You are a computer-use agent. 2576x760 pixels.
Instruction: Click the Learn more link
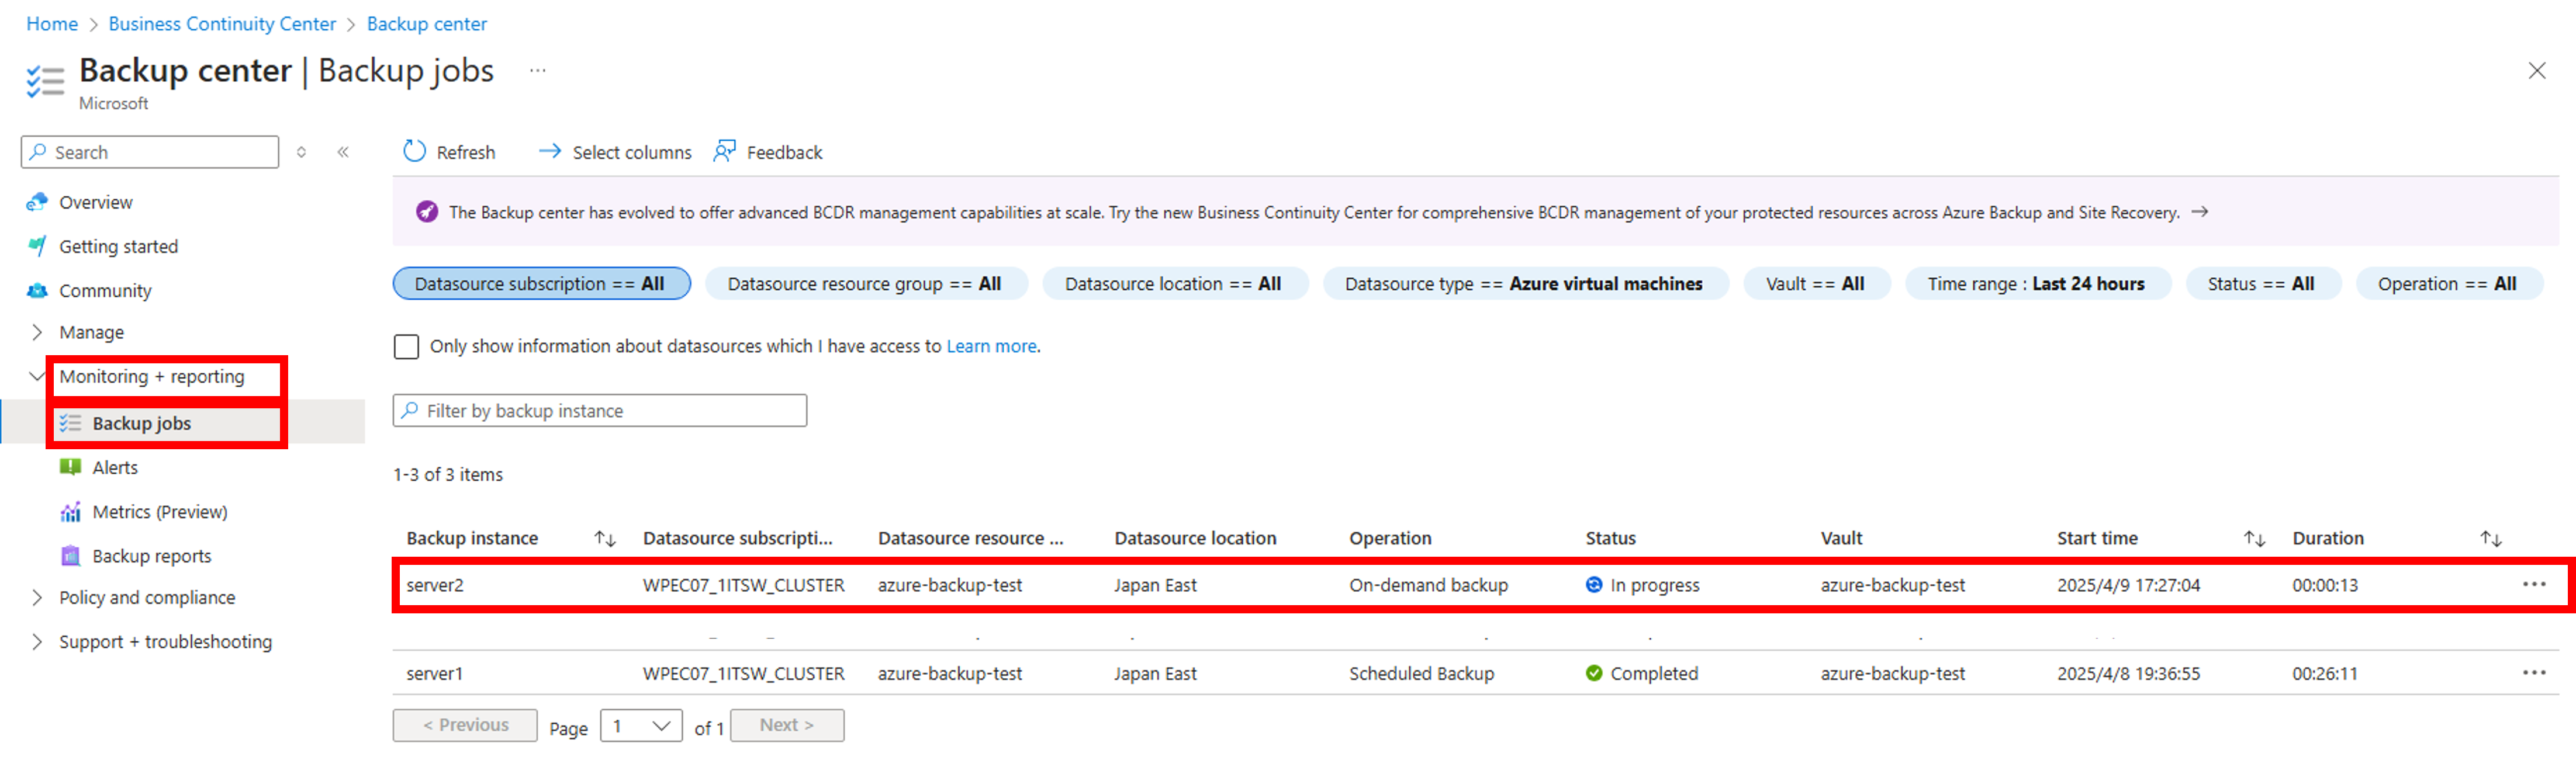[x=991, y=346]
